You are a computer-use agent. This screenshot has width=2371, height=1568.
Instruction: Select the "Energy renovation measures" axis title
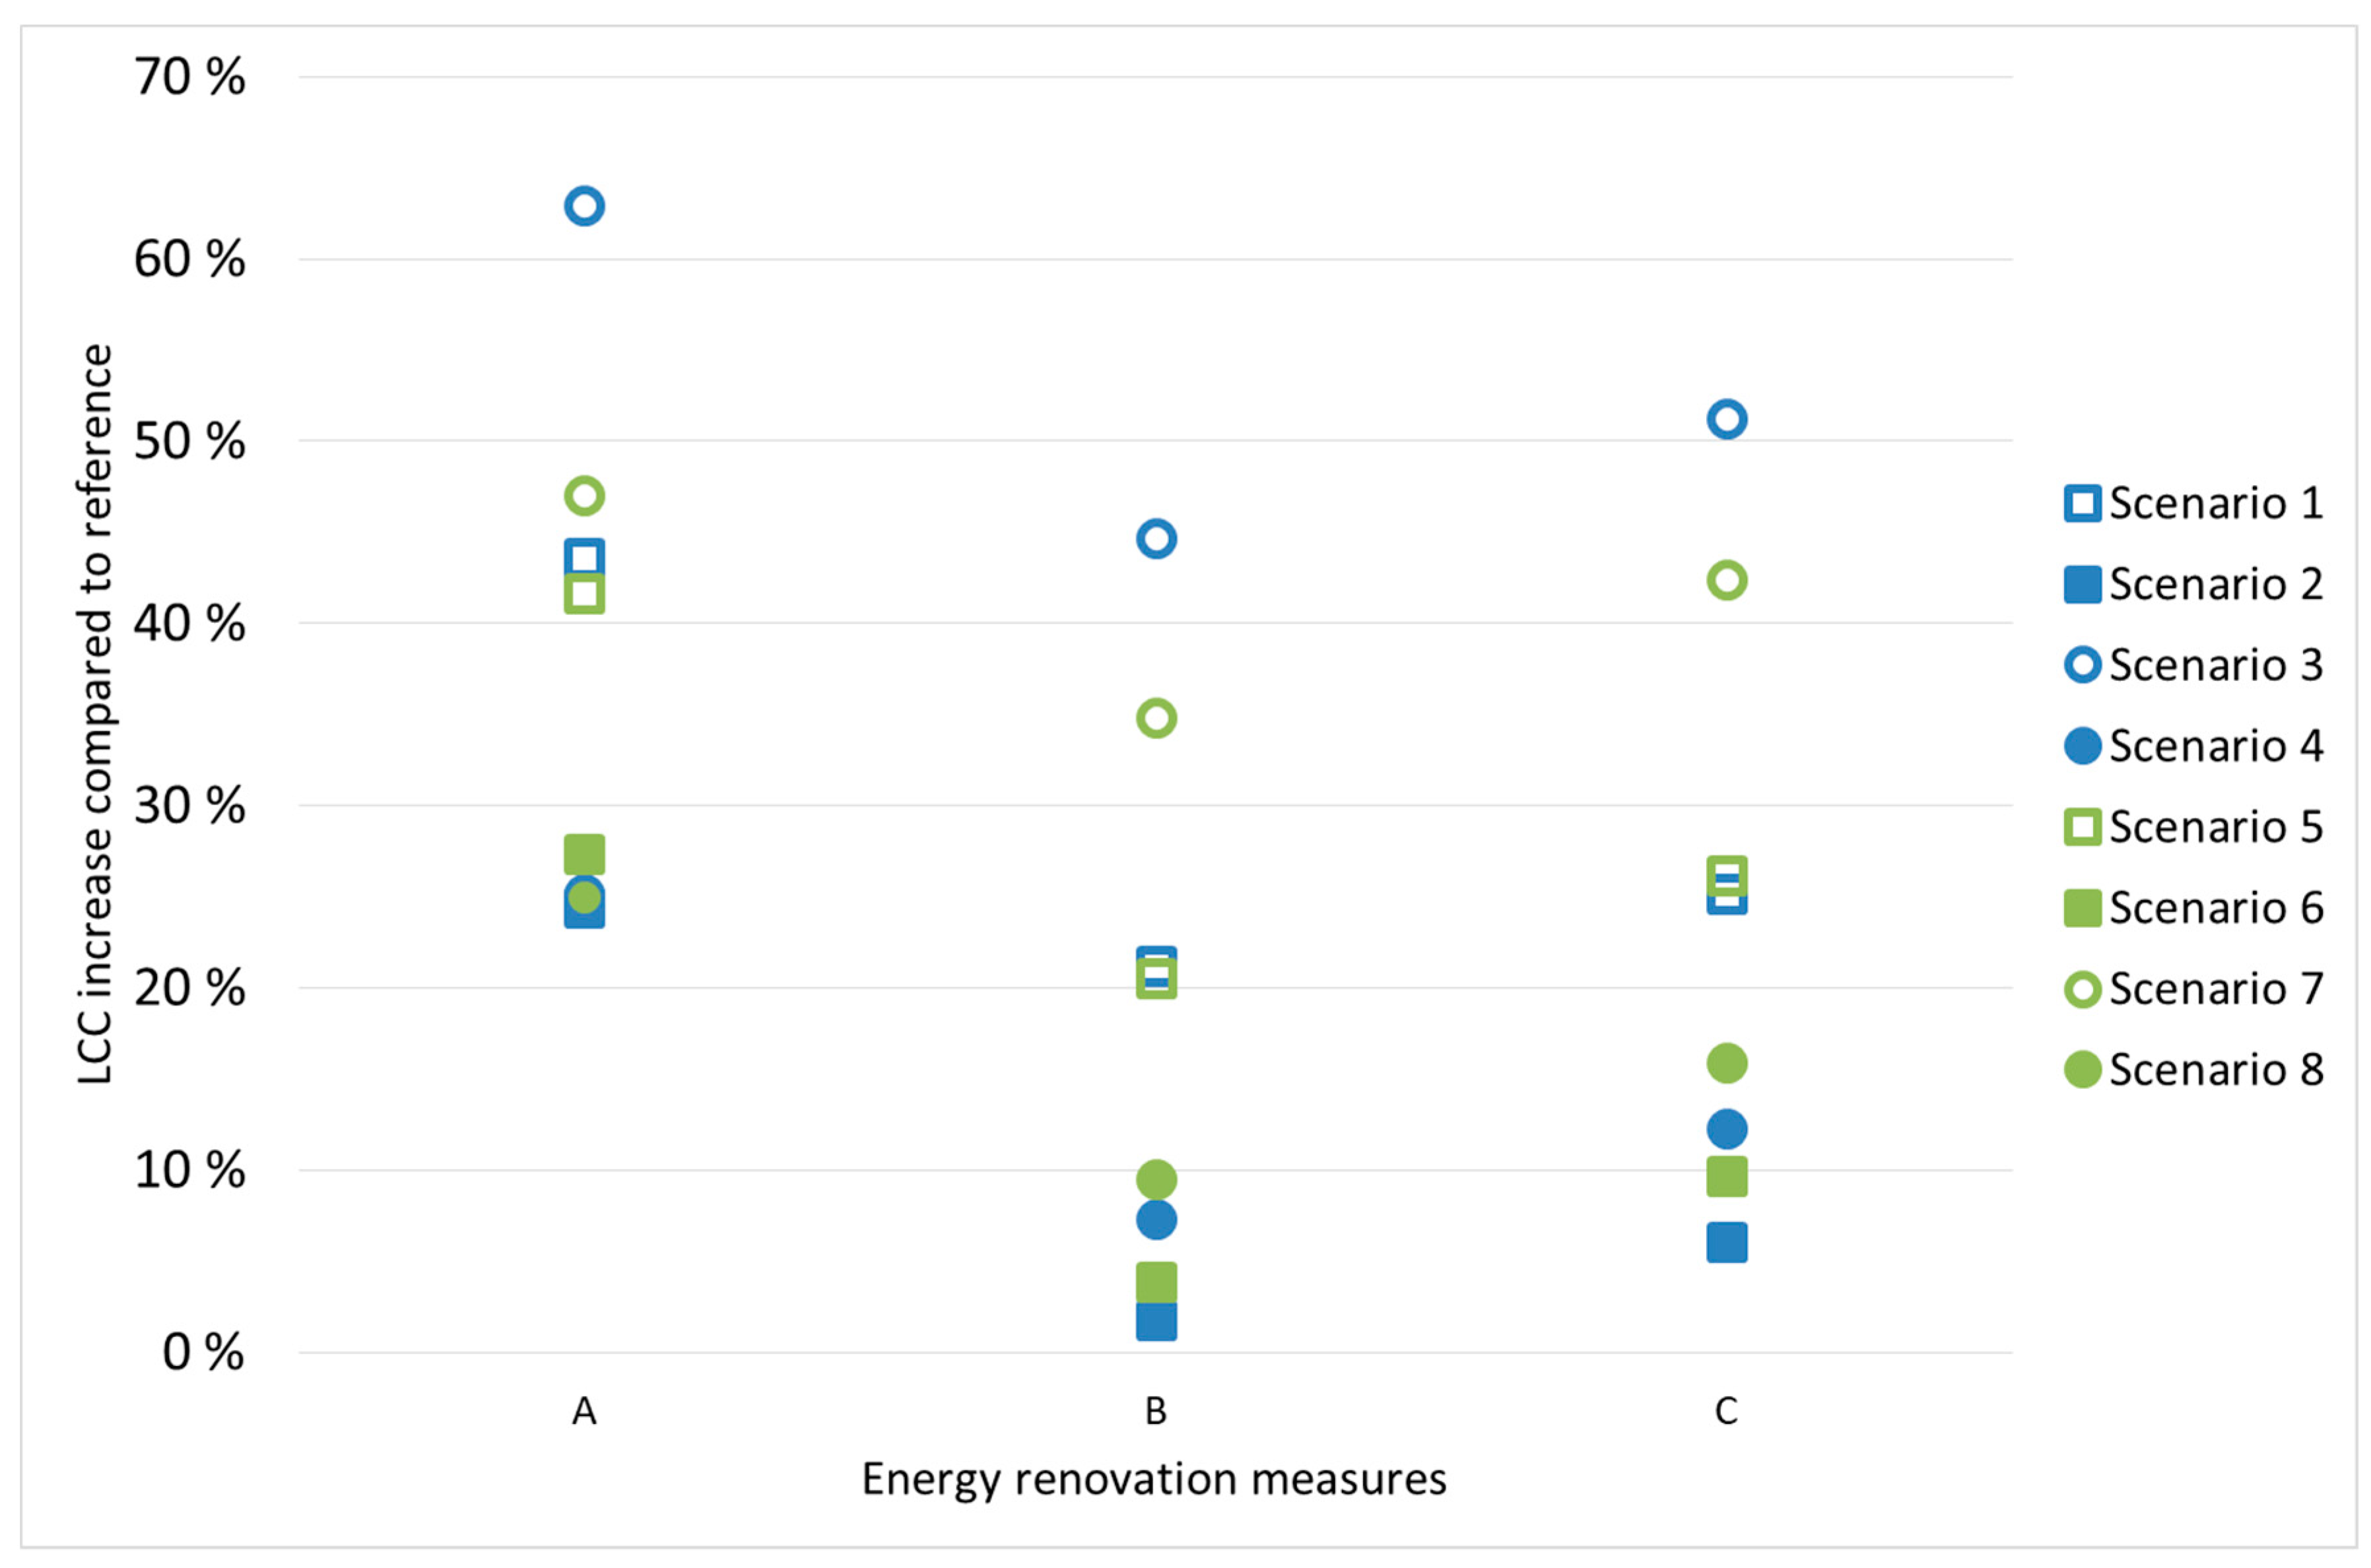point(1154,1480)
